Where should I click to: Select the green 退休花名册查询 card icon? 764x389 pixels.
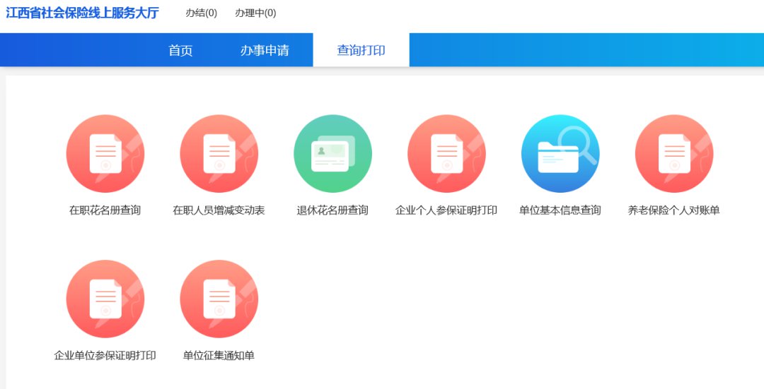click(x=332, y=154)
